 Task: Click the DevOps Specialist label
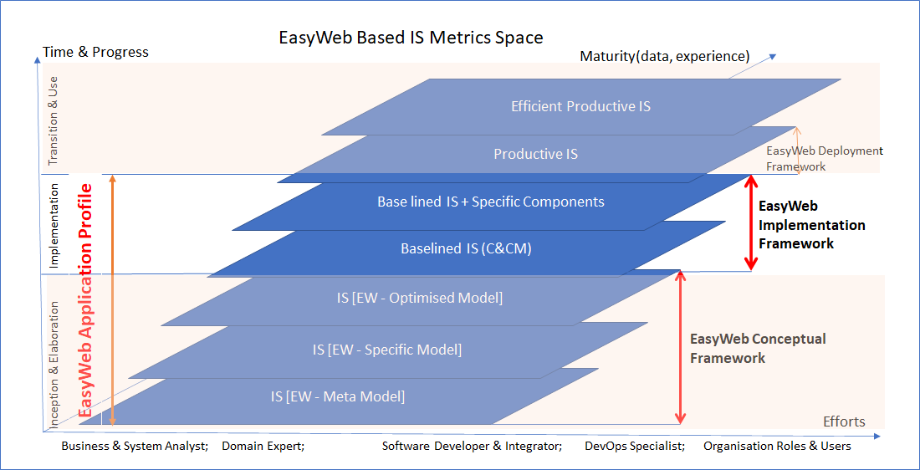pyautogui.click(x=635, y=446)
